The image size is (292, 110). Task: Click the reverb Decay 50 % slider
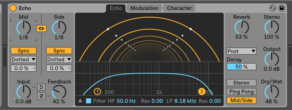tap(241, 67)
